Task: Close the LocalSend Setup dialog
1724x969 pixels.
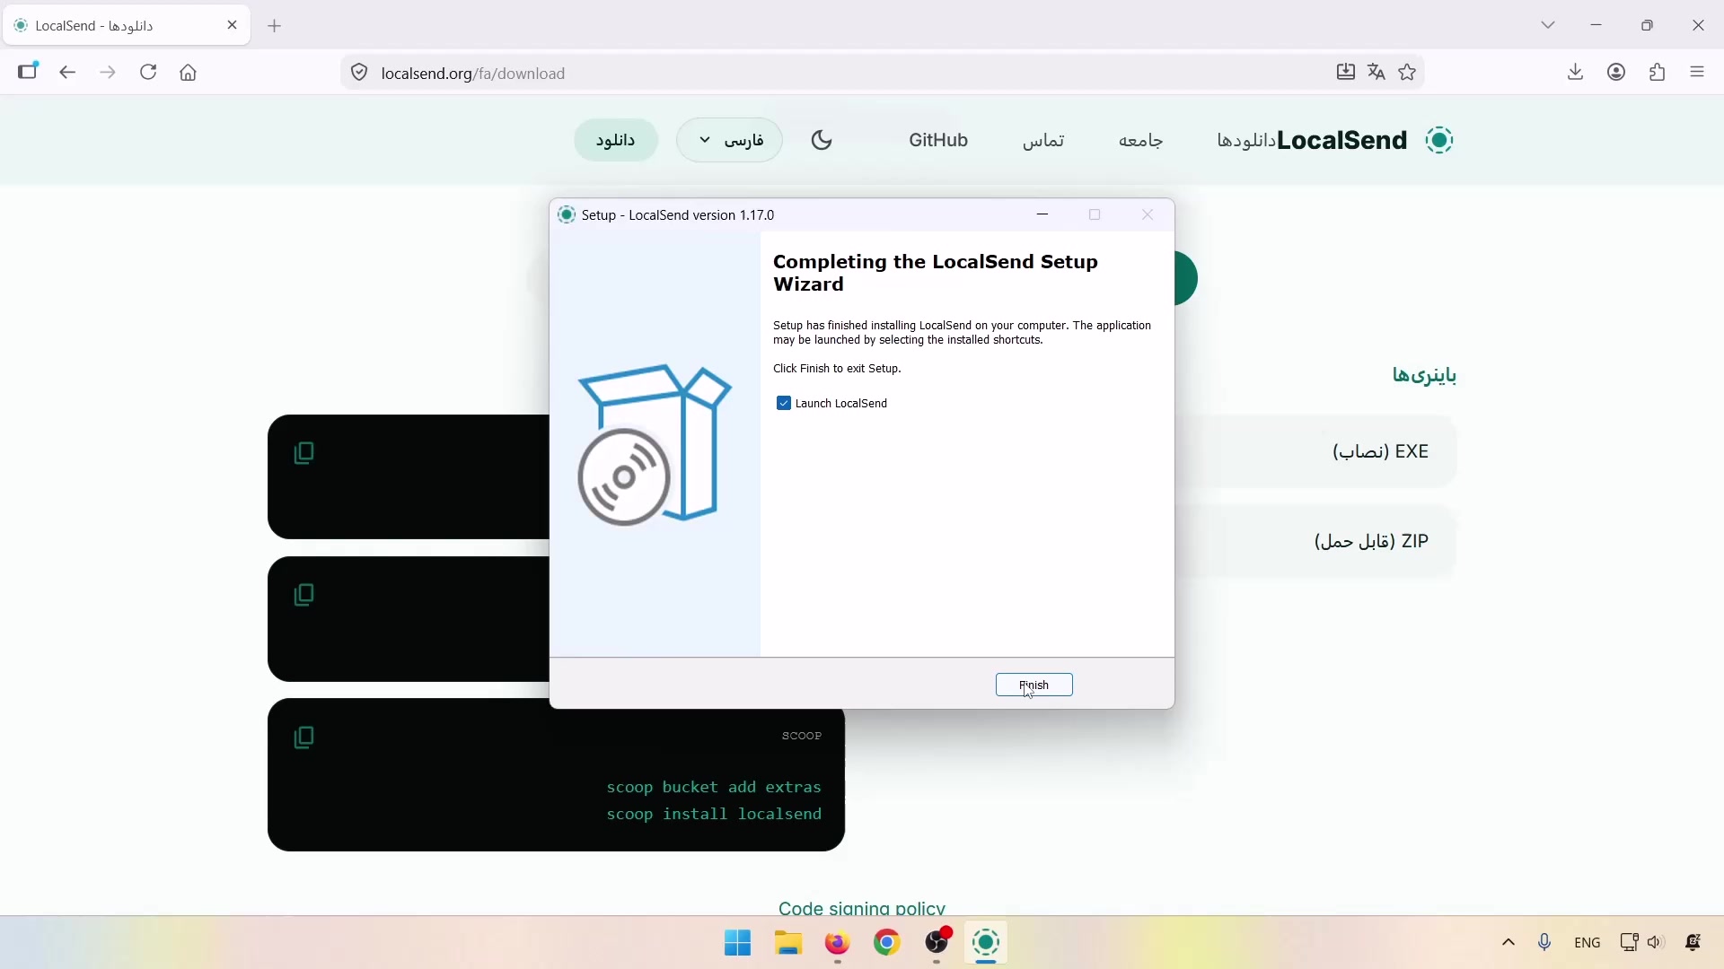Action: coord(1148,214)
